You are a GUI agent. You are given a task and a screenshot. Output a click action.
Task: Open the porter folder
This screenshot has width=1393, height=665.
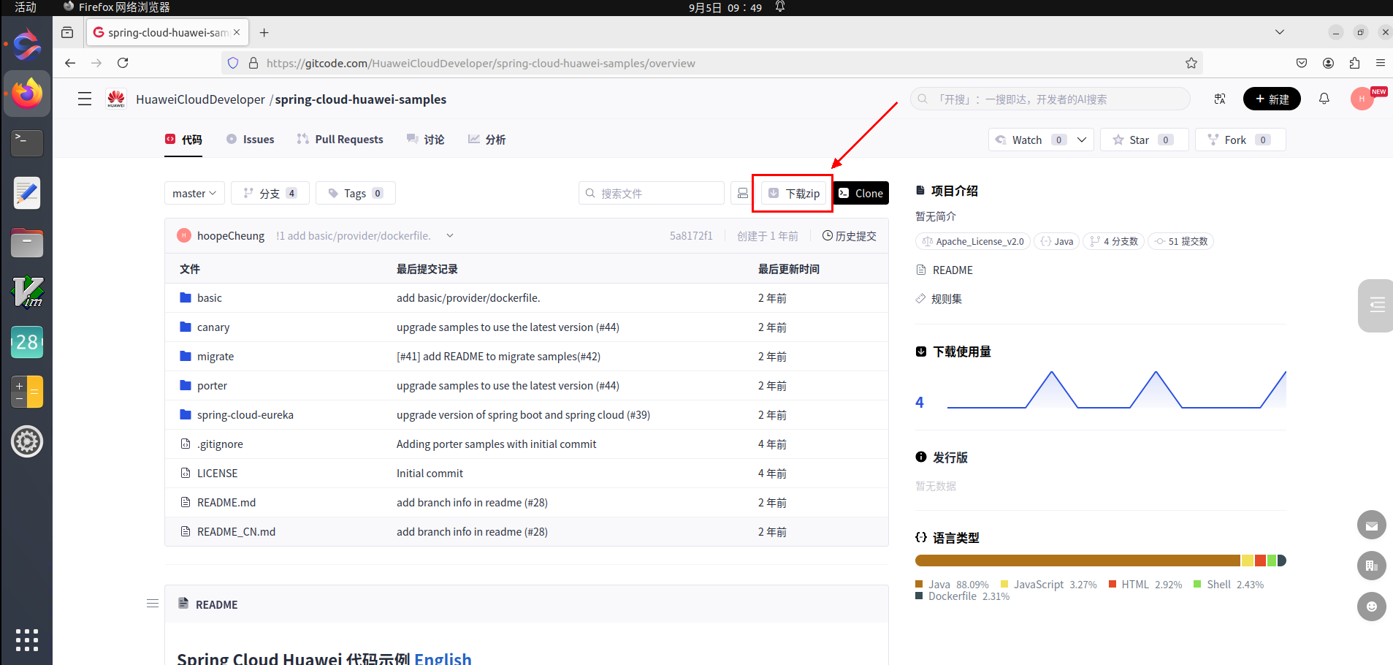(212, 385)
